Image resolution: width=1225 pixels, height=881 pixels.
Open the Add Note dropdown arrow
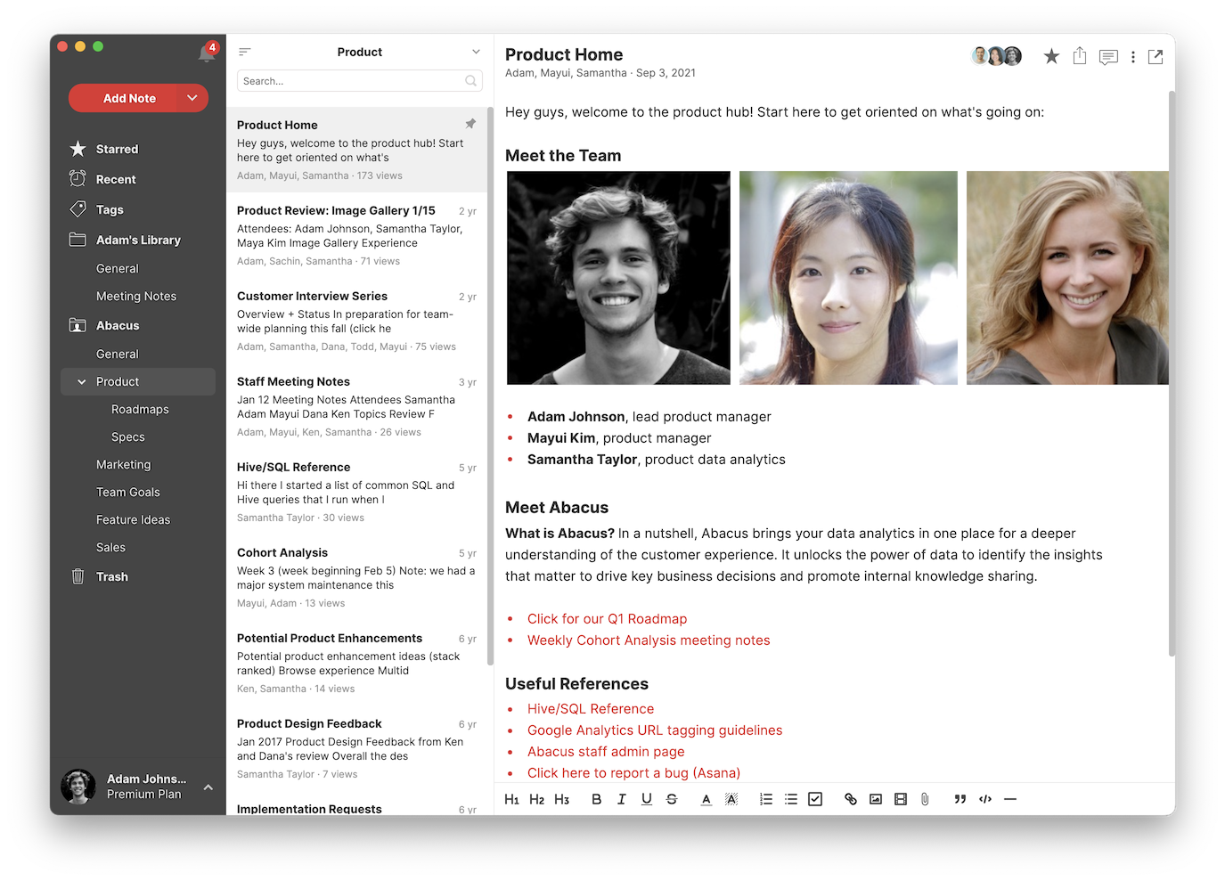pyautogui.click(x=192, y=98)
